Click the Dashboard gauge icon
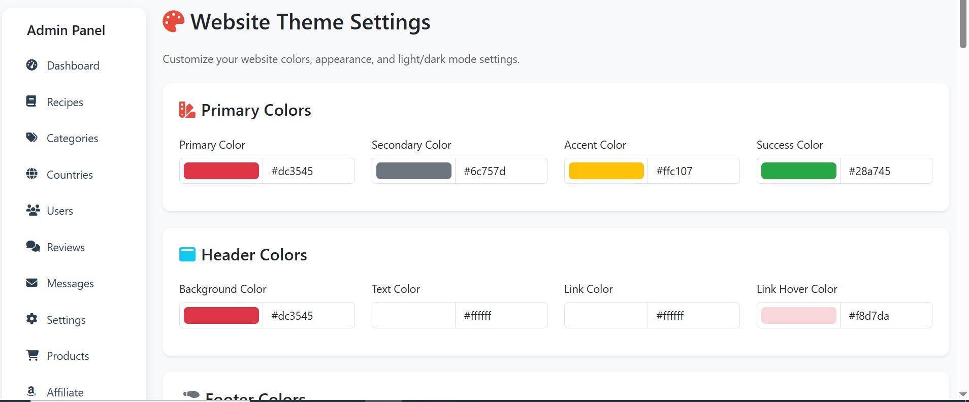The height and width of the screenshot is (402, 969). pos(32,65)
